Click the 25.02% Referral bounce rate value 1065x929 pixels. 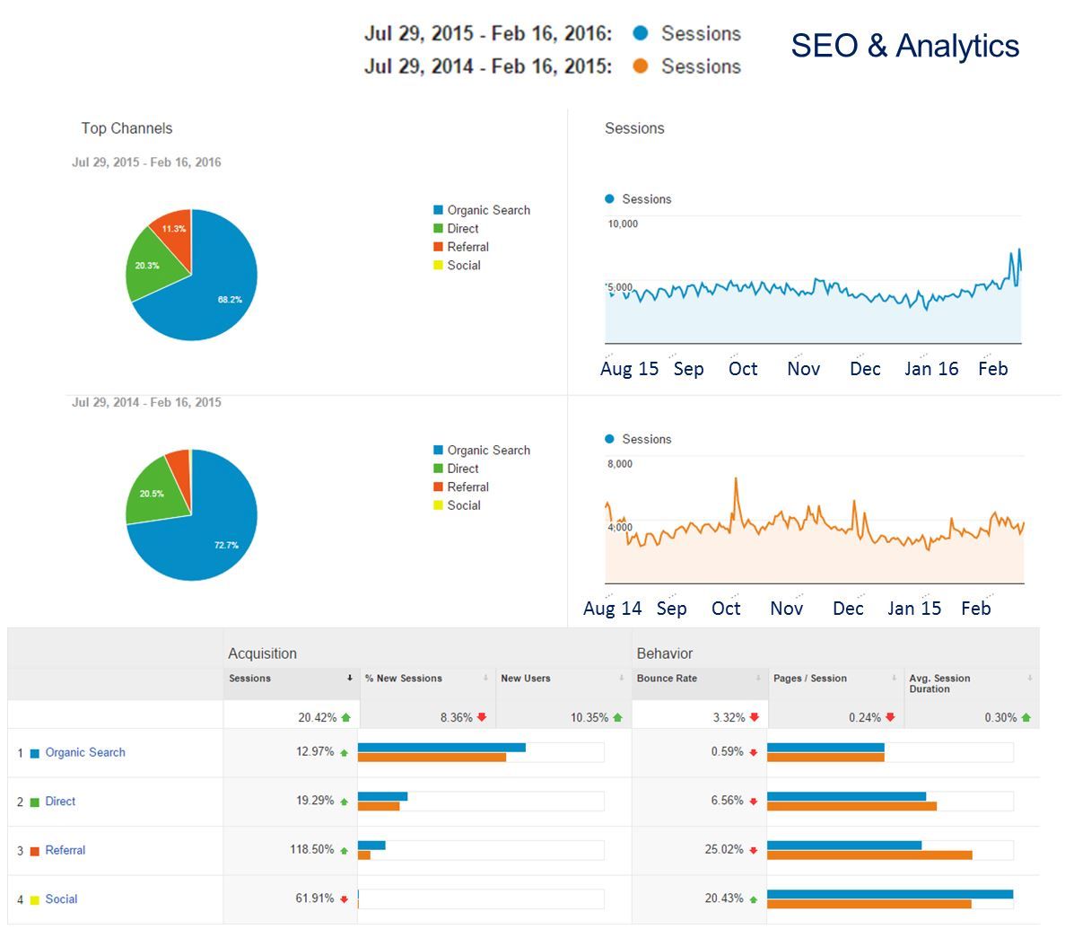(724, 849)
